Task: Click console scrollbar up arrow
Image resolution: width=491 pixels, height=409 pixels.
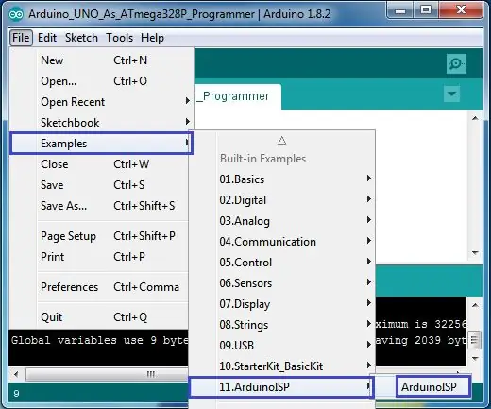Action: pyautogui.click(x=475, y=305)
